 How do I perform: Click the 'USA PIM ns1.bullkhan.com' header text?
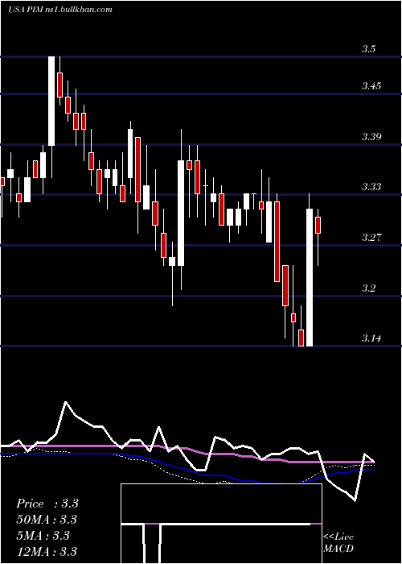[x=60, y=10]
